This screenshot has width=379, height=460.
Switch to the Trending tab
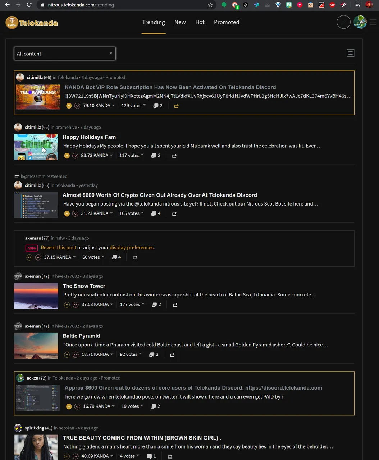[154, 22]
